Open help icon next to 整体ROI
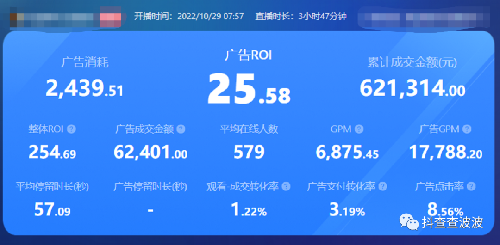 (x=72, y=129)
